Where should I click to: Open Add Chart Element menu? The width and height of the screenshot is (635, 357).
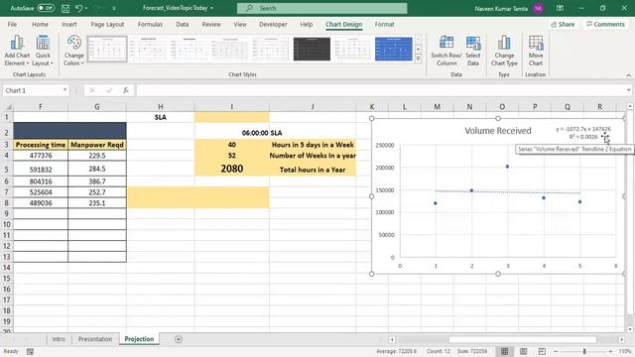pos(17,51)
